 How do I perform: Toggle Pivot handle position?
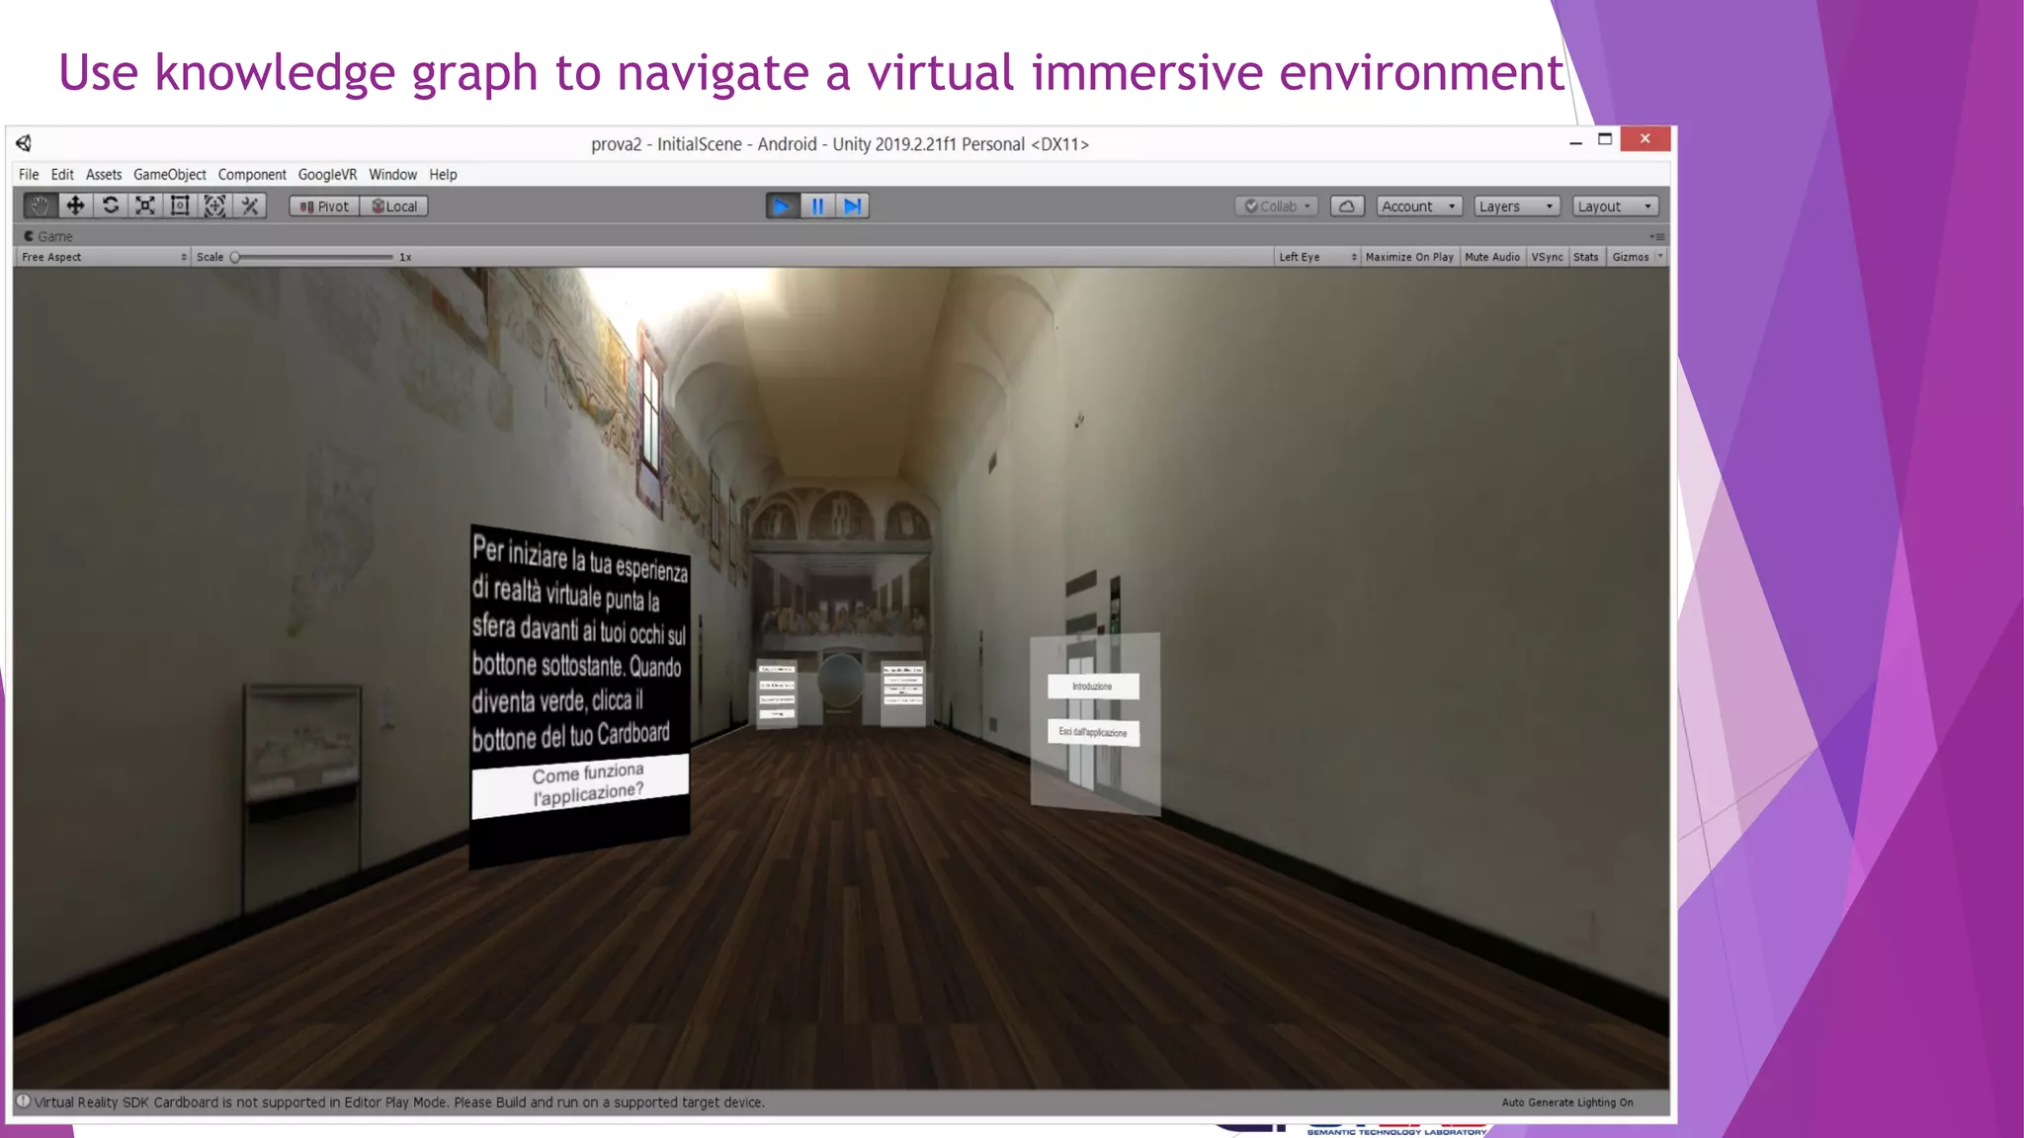pos(324,206)
